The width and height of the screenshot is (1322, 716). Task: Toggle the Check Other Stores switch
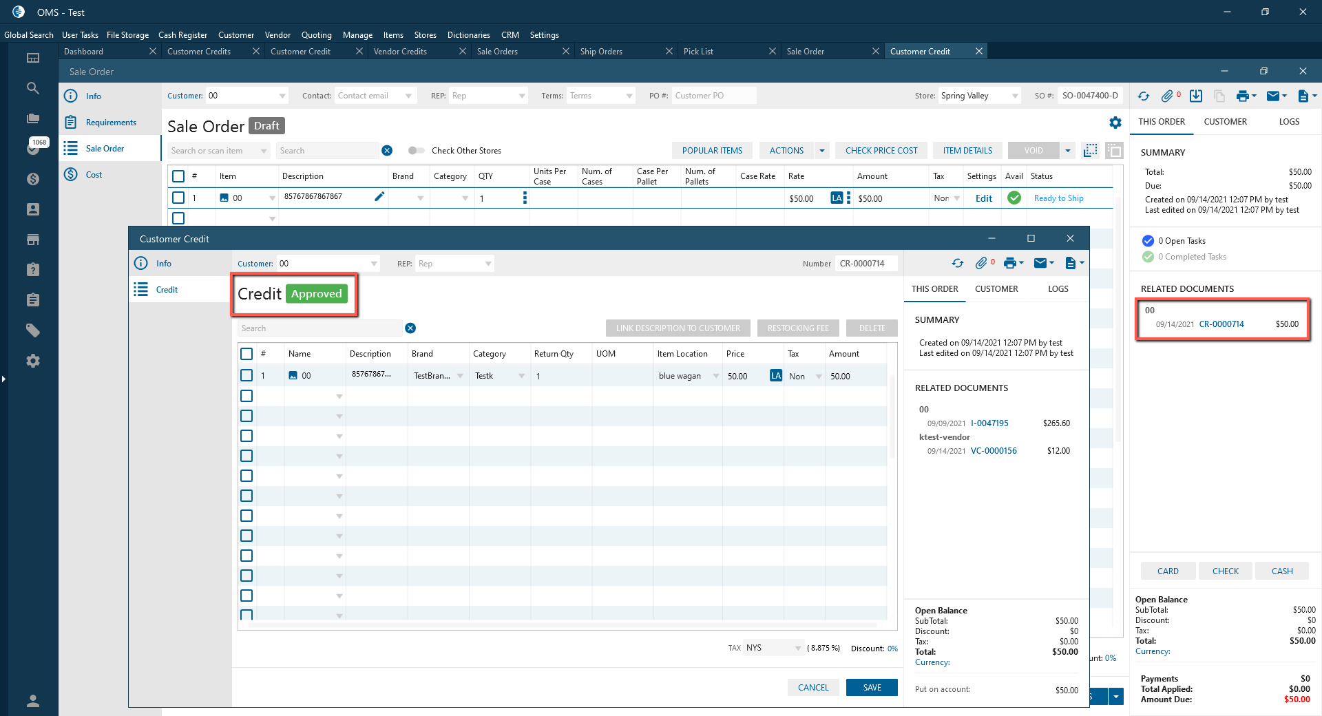pyautogui.click(x=416, y=151)
